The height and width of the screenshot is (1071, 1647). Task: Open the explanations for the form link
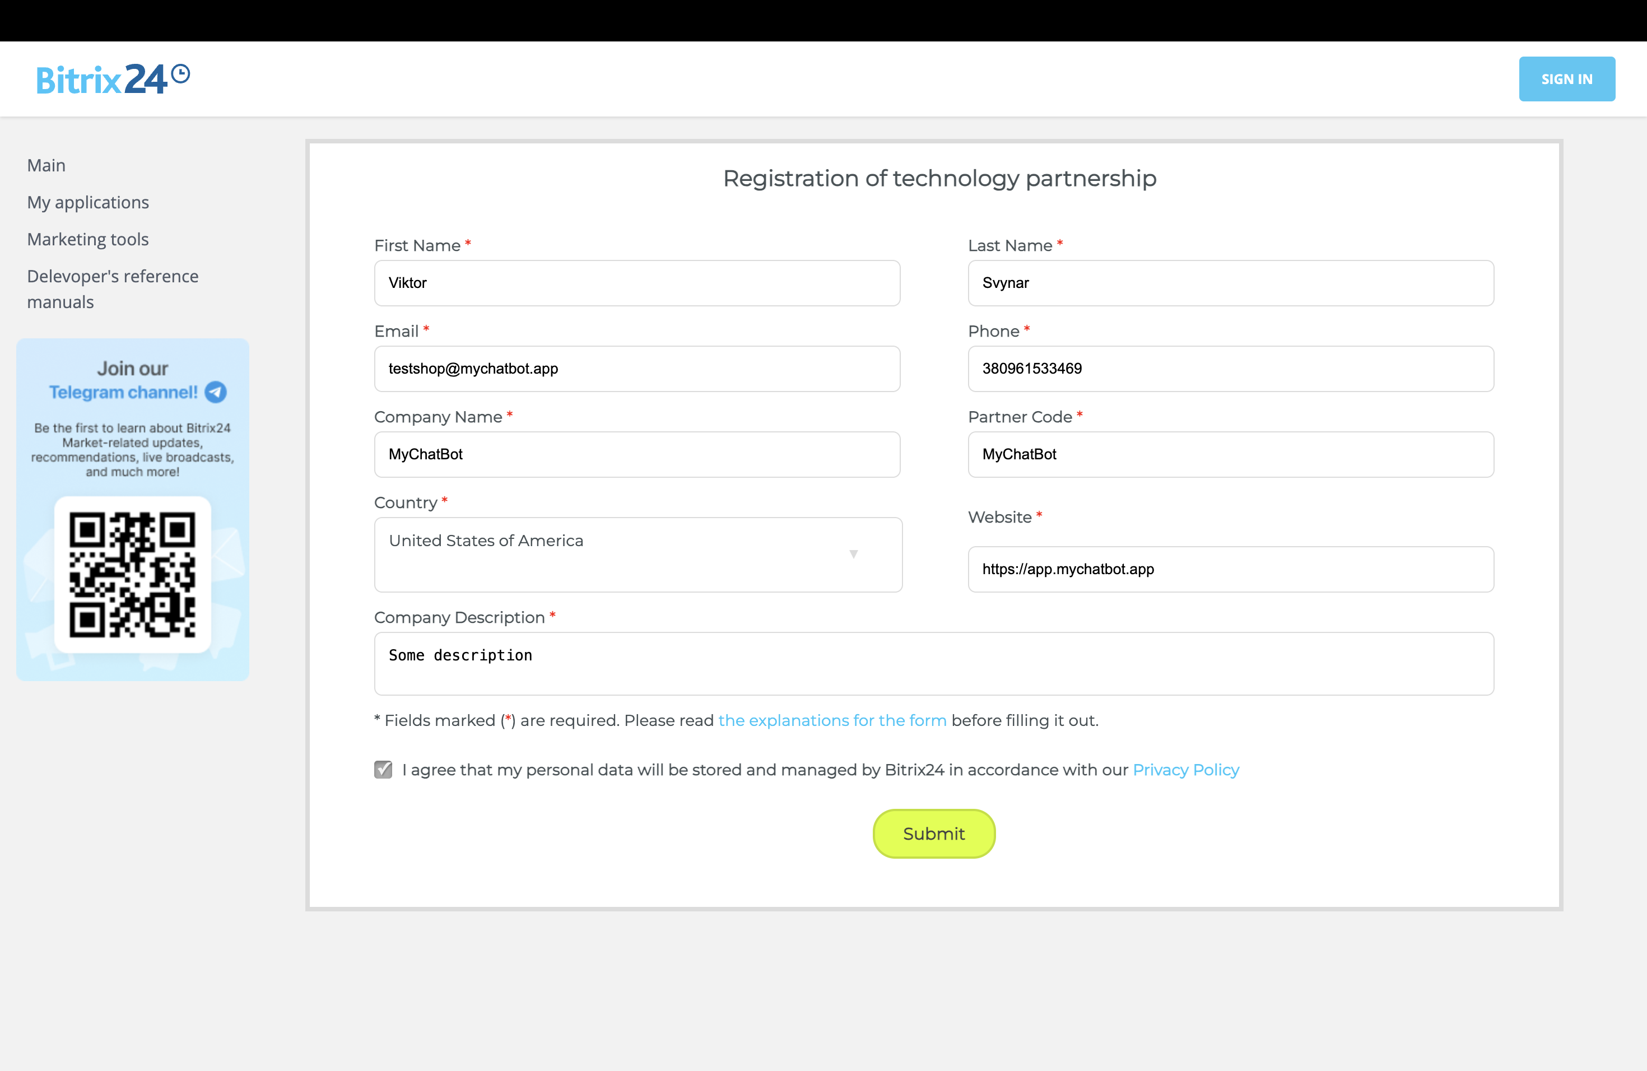(832, 720)
